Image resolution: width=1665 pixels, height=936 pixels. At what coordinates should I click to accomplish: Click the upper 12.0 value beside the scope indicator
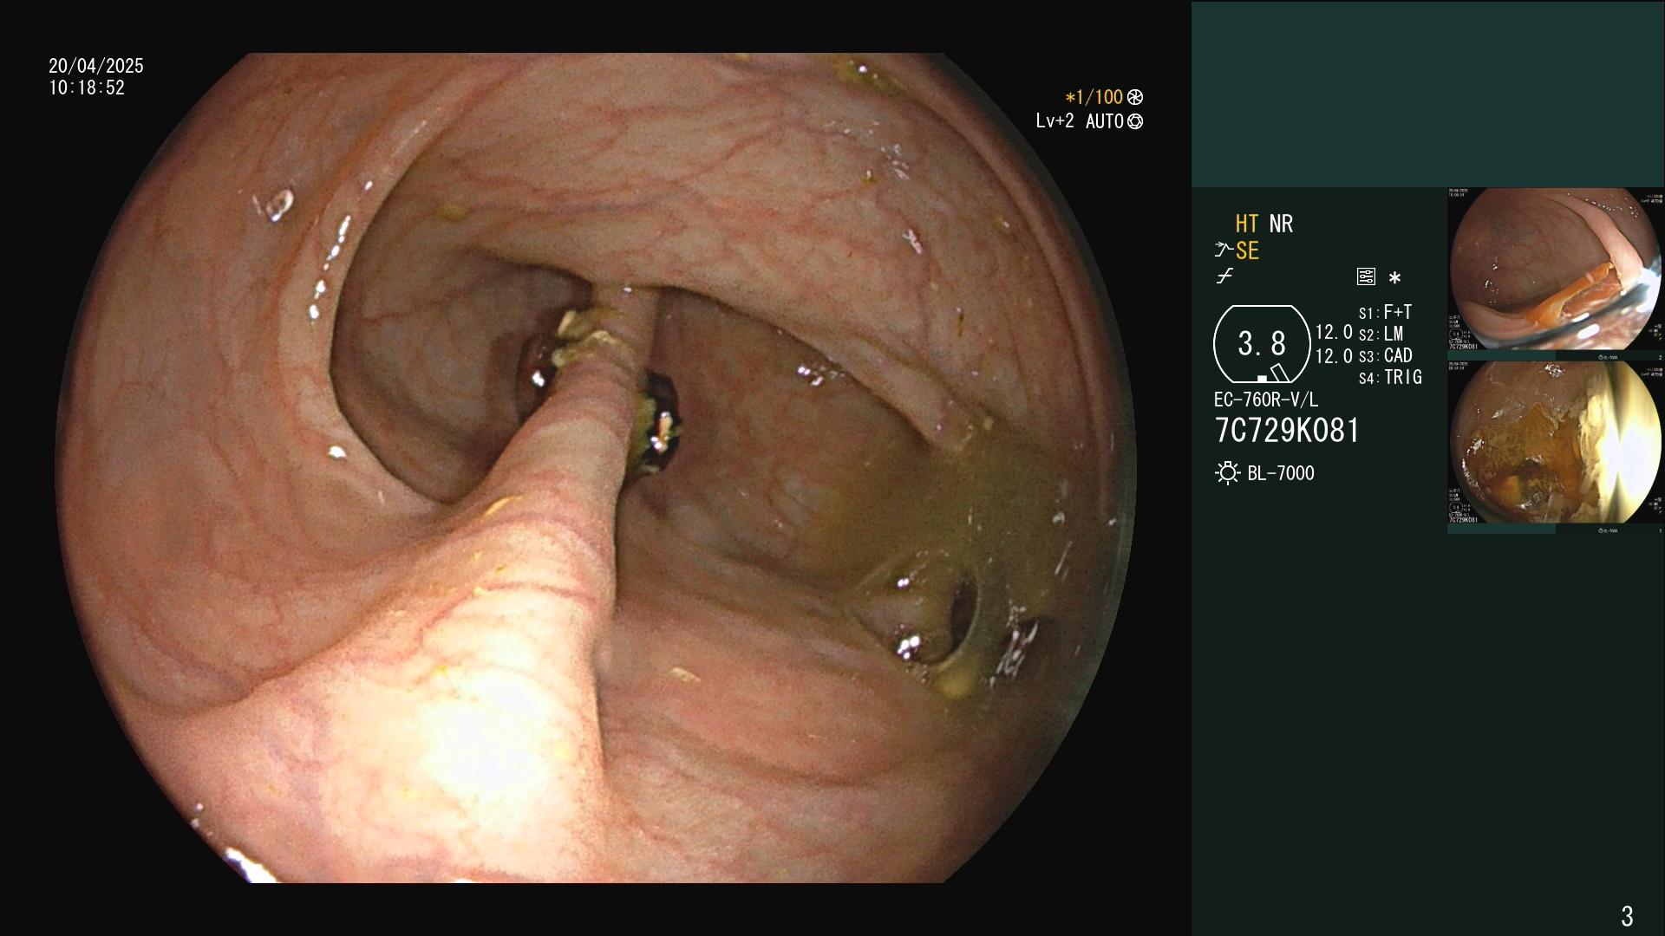(x=1334, y=332)
